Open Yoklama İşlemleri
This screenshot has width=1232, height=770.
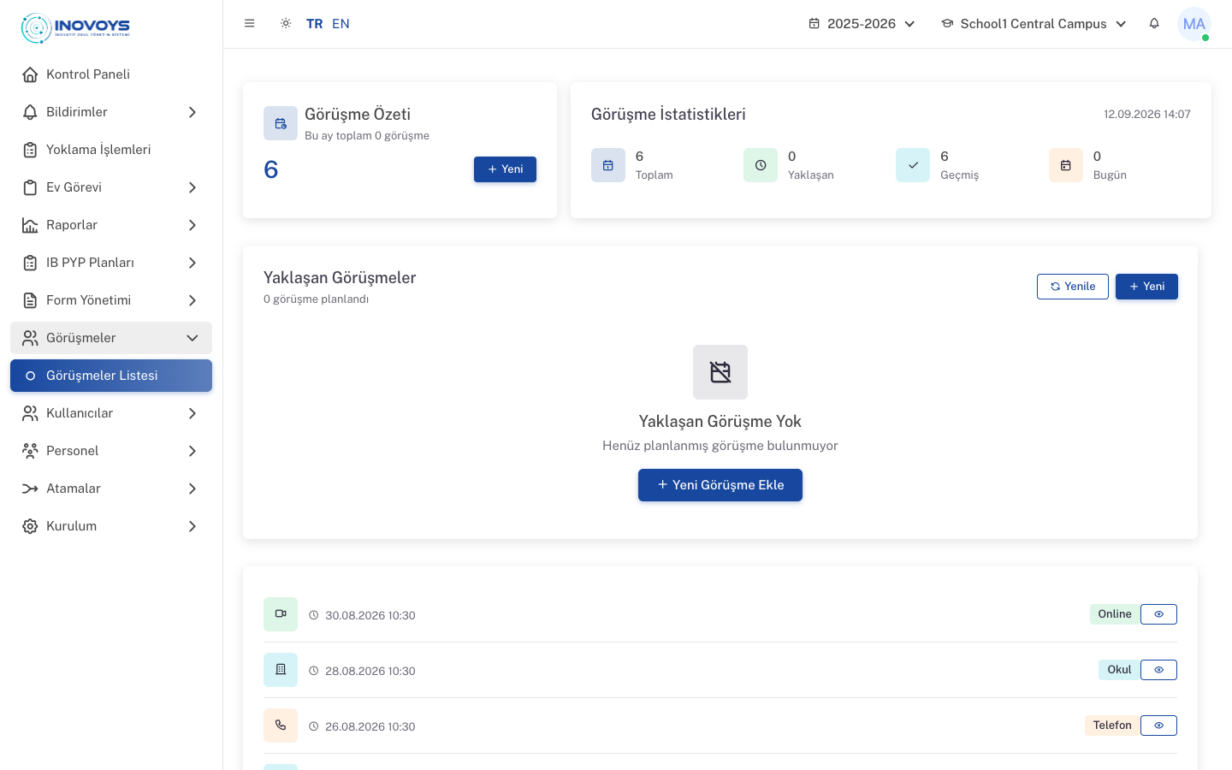[111, 150]
